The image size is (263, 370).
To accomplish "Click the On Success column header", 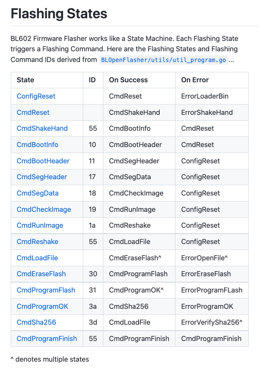I will [128, 80].
